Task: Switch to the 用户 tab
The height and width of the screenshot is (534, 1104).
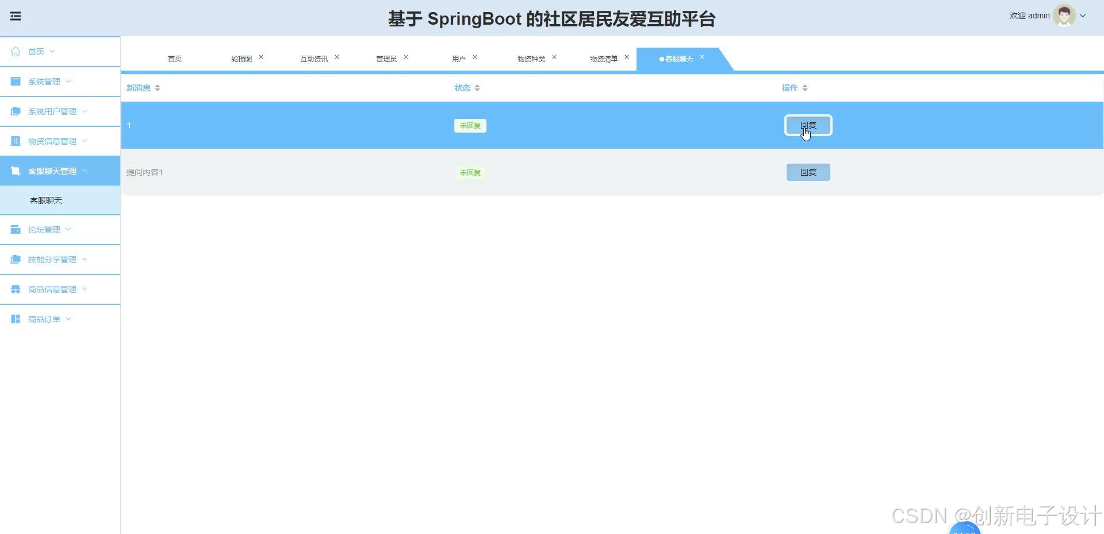Action: 459,59
